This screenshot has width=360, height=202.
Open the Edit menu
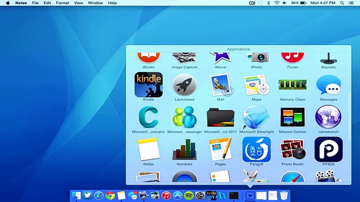47,3
